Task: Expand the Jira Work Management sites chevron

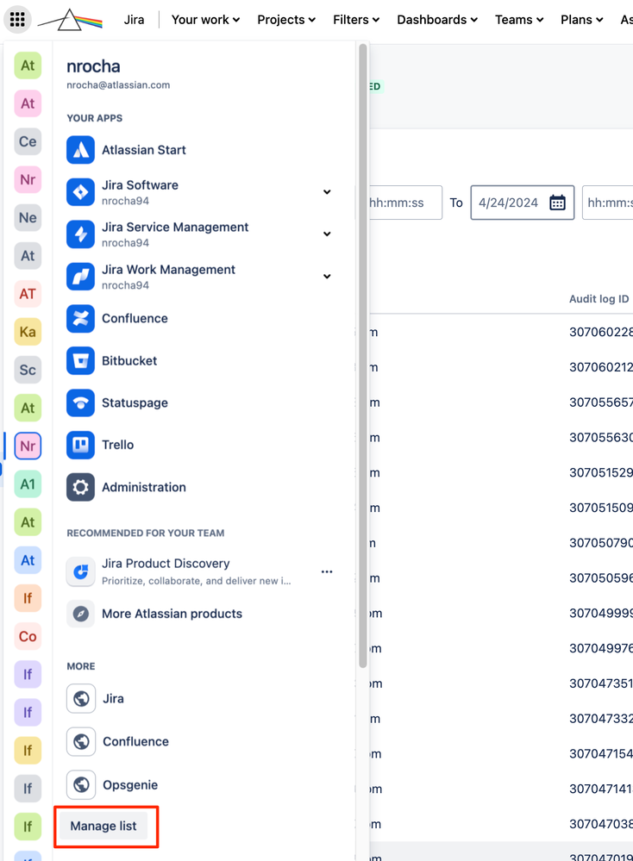Action: click(x=327, y=276)
